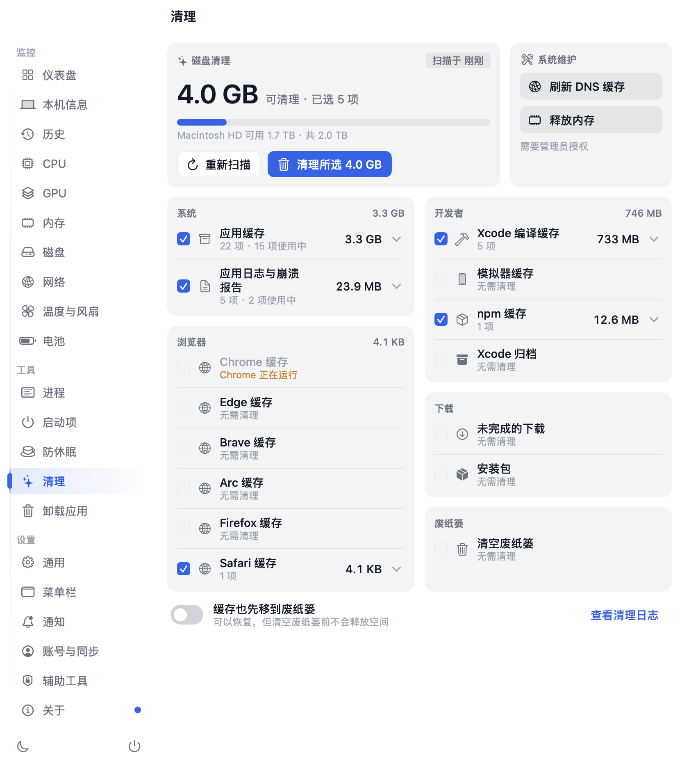Click the CPU chip icon in sidebar

click(28, 164)
